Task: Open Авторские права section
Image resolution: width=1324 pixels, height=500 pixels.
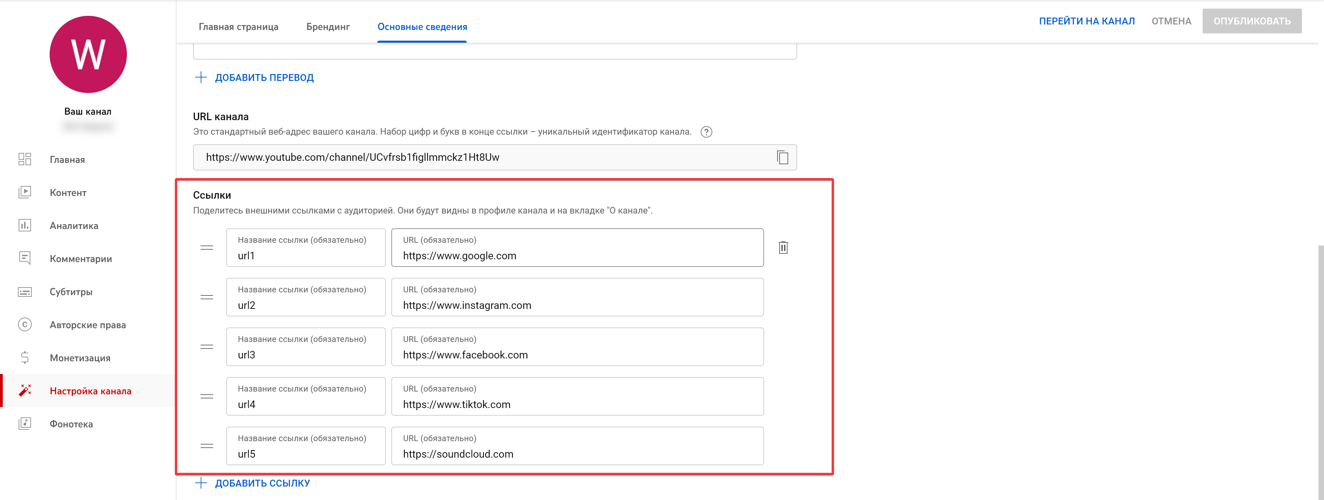Action: click(87, 325)
